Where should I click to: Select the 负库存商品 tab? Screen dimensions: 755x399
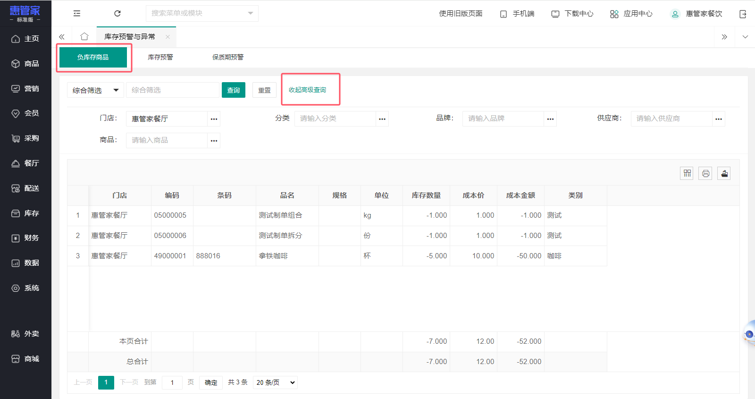(x=93, y=57)
